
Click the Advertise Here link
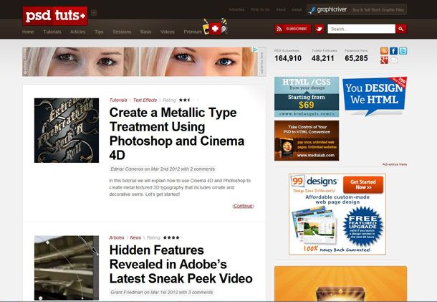(394, 164)
